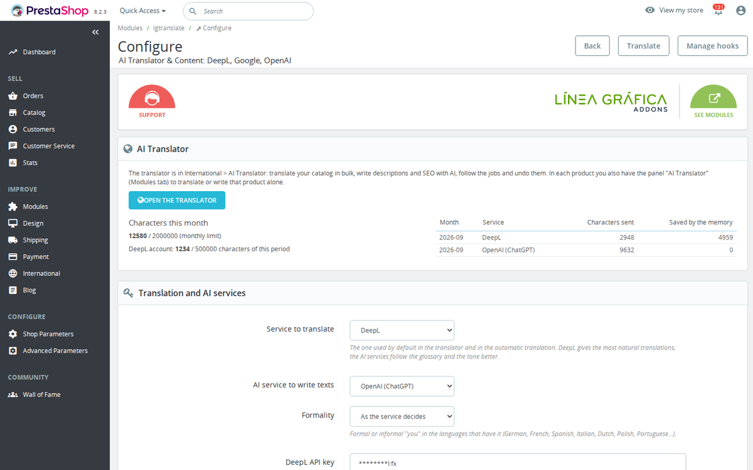Click the Characters sent column header
This screenshot has height=470, width=753.
coord(611,222)
